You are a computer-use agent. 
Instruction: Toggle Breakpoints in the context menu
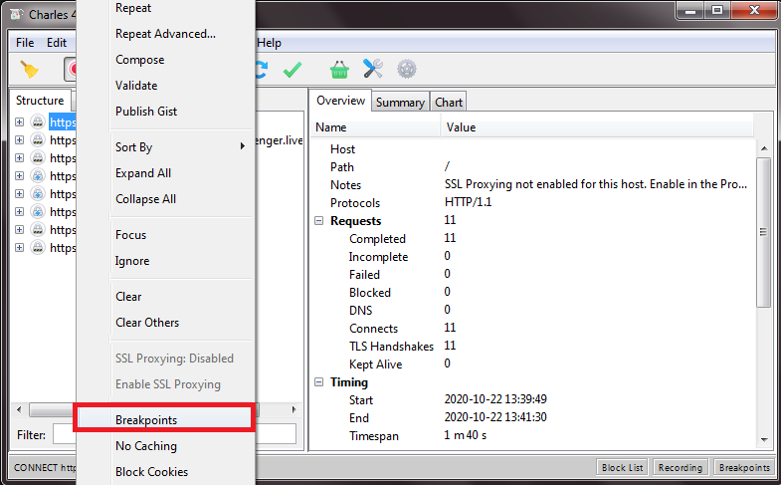click(146, 420)
